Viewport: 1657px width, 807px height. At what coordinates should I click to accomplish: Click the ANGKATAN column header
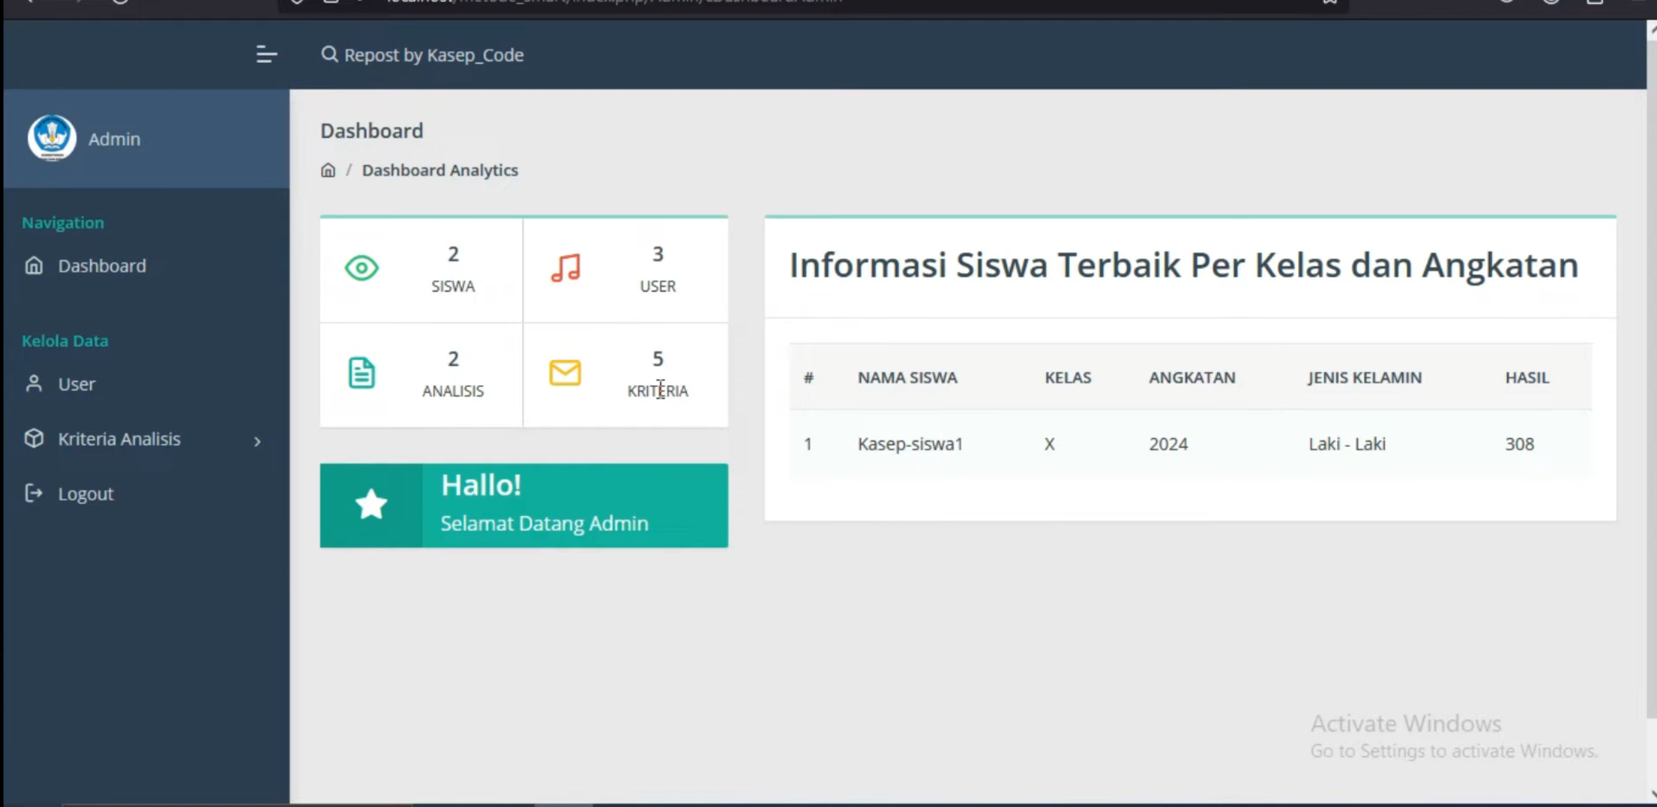click(x=1192, y=377)
